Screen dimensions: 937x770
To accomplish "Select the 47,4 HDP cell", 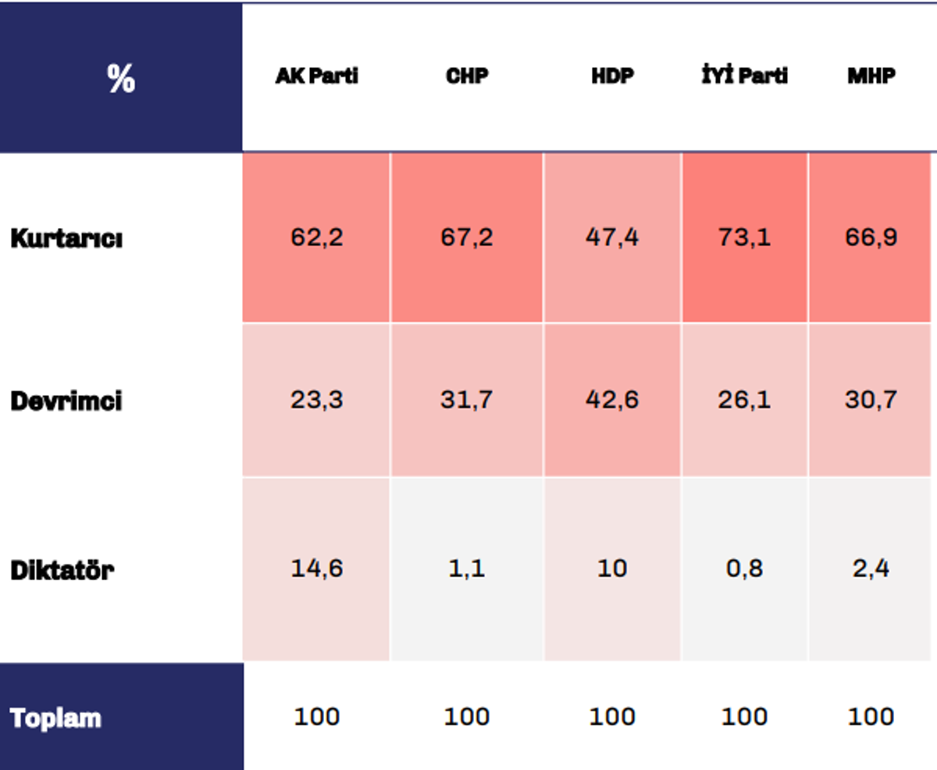I will pyautogui.click(x=612, y=237).
